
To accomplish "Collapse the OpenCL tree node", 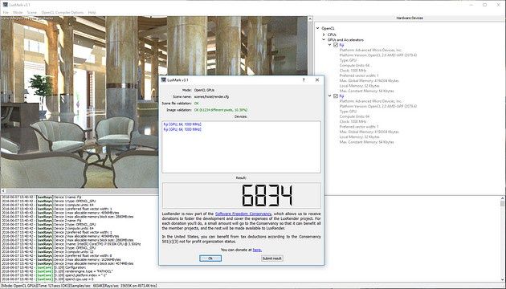I will click(318, 28).
